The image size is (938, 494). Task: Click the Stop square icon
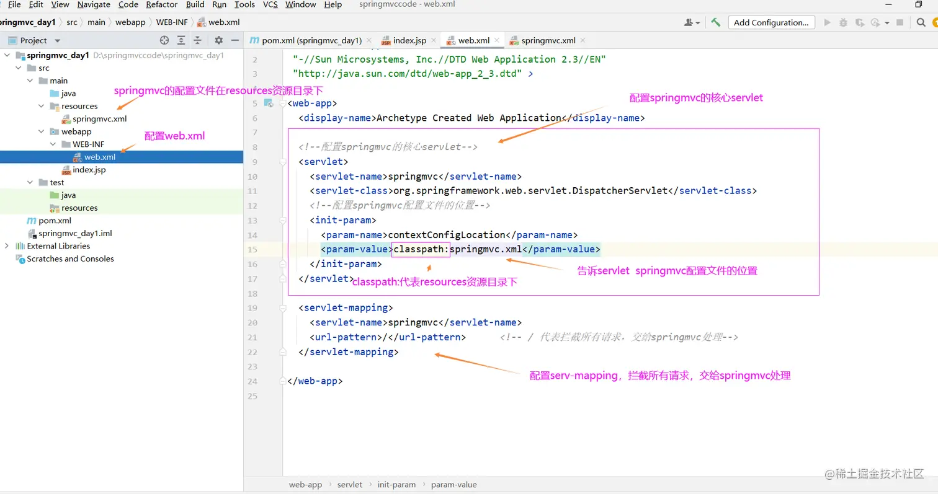900,22
